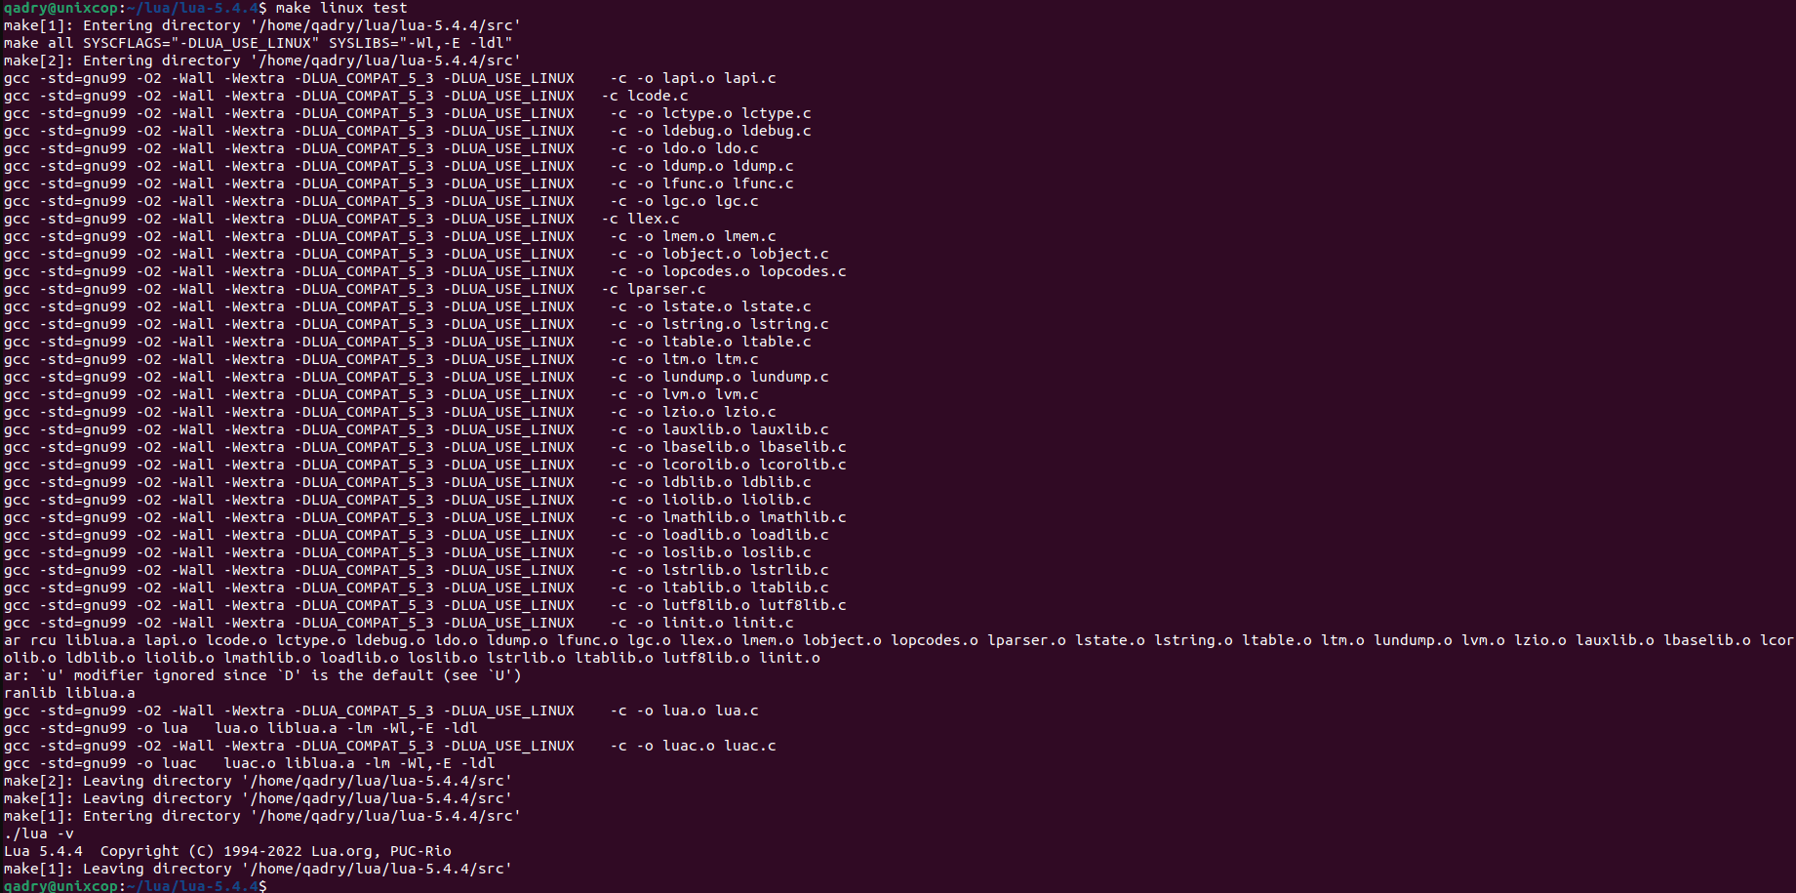Image resolution: width=1796 pixels, height=893 pixels.
Task: Click the 'lcode.c' compile line
Action: [346, 96]
